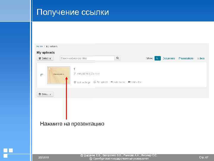This screenshot has width=214, height=161.
Task: Click the Add audio link
Action: (x=118, y=82)
